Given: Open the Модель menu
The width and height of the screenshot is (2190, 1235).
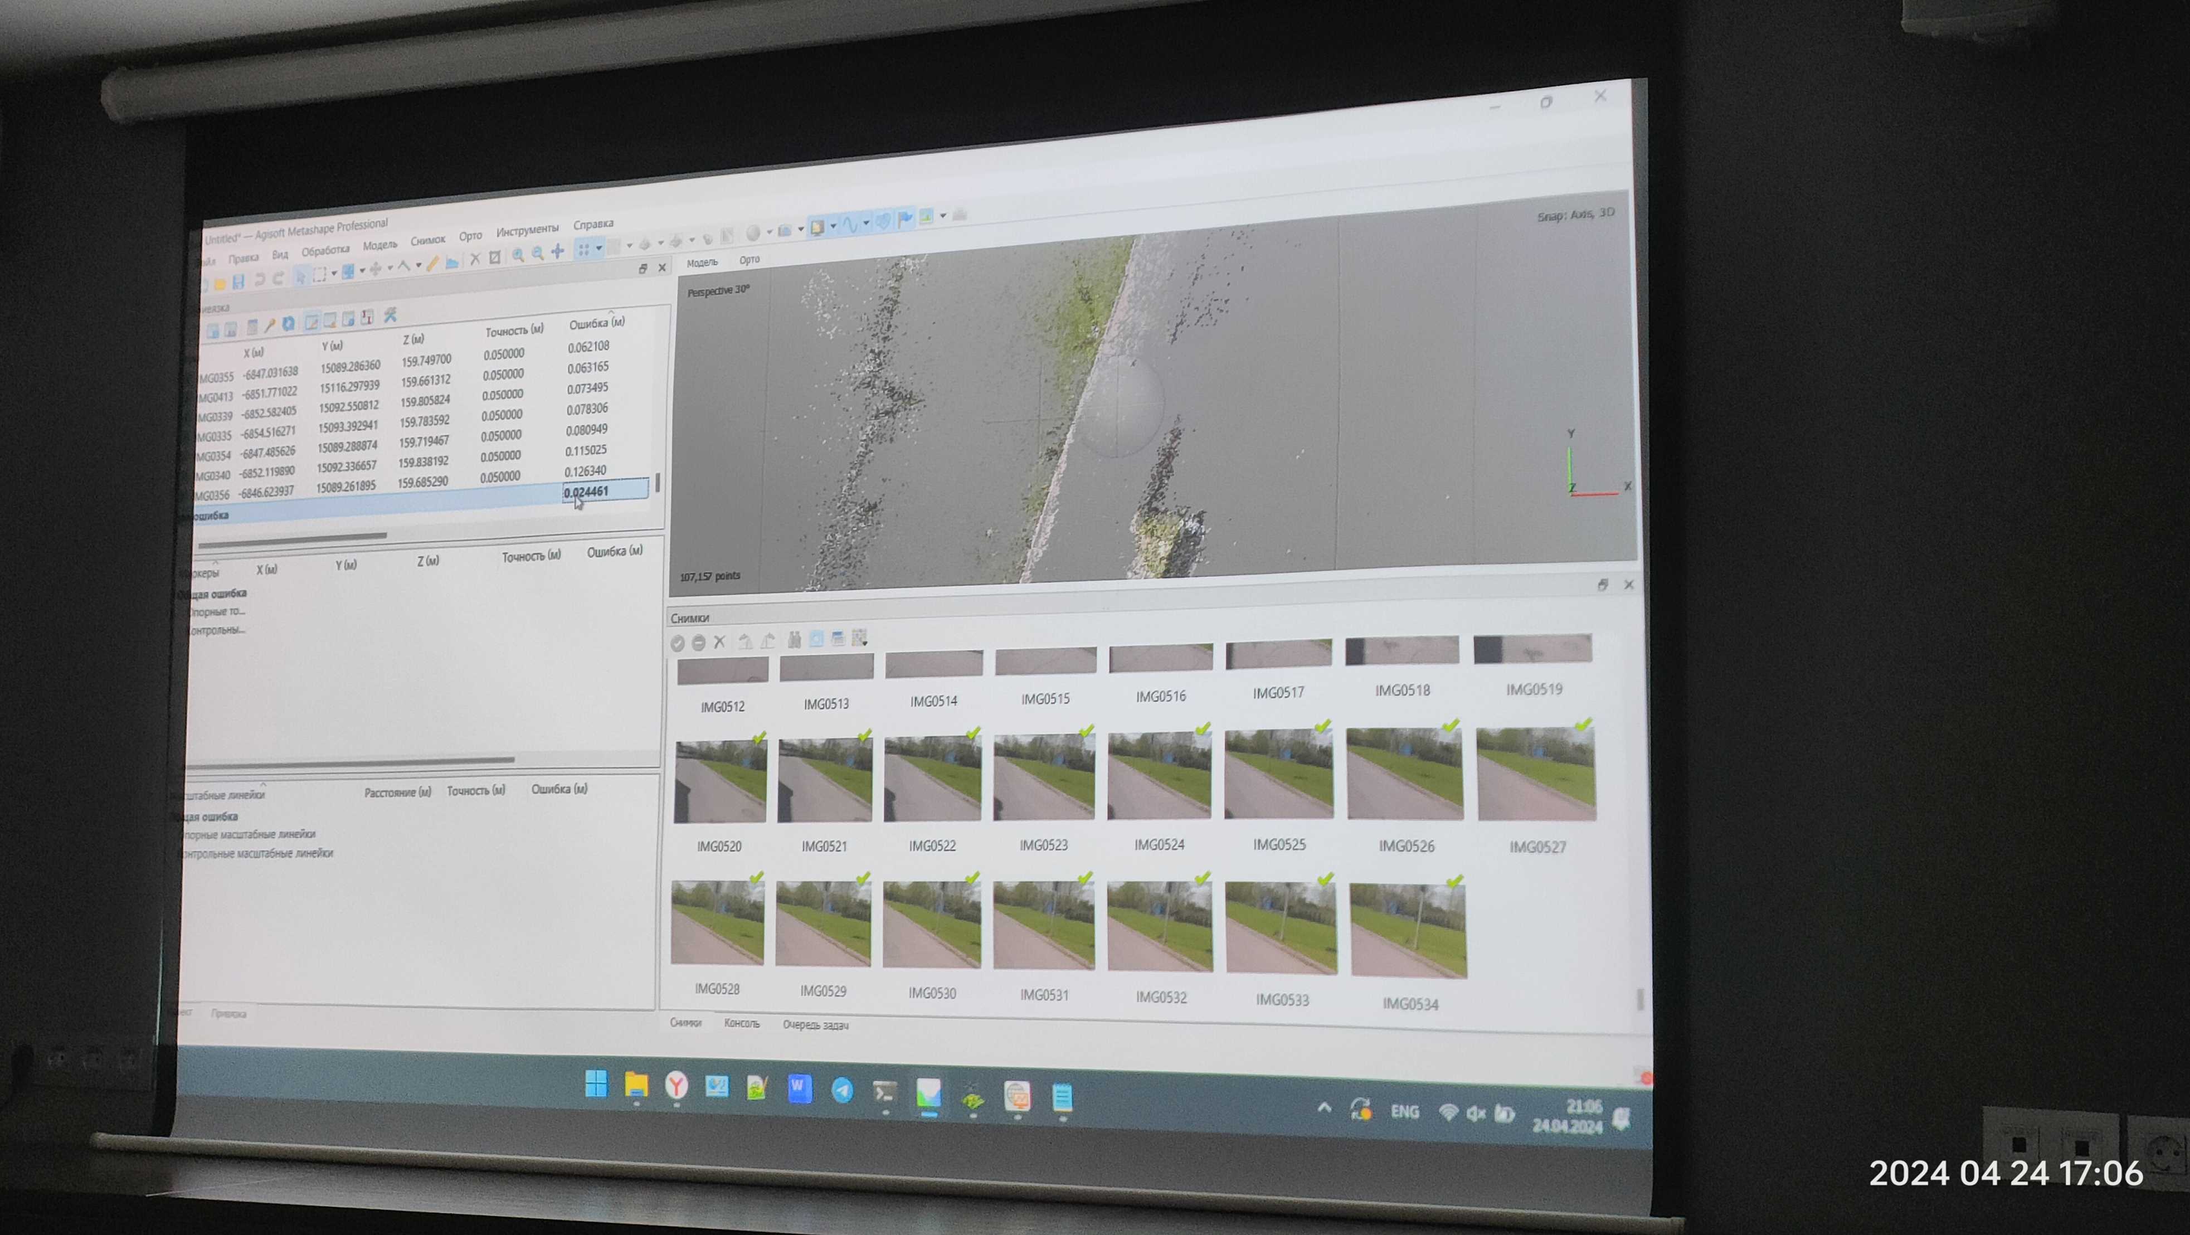Looking at the screenshot, I should tap(380, 245).
